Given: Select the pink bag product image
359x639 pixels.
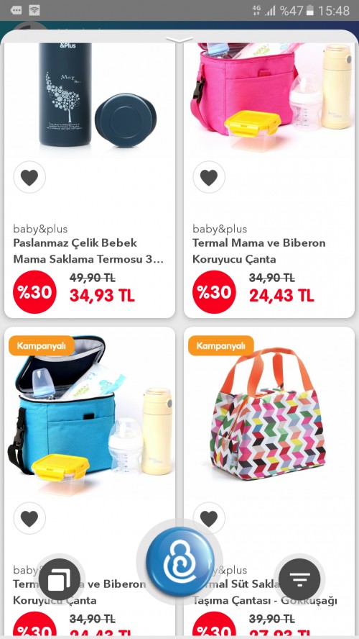Looking at the screenshot, I should click(269, 98).
